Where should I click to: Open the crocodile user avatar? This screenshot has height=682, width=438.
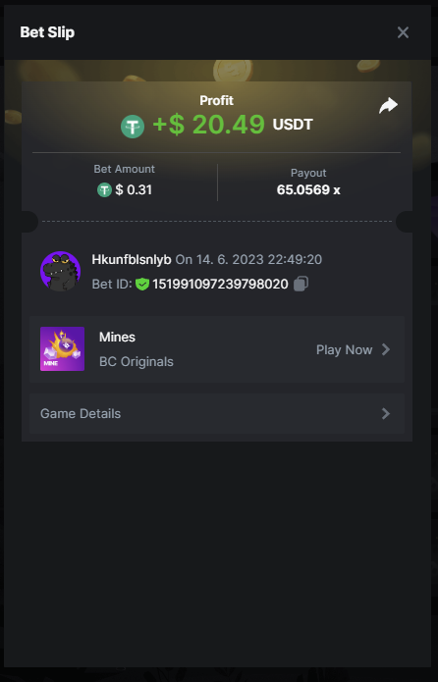click(61, 271)
